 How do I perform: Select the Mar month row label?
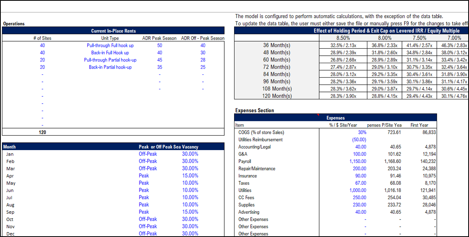click(11, 168)
